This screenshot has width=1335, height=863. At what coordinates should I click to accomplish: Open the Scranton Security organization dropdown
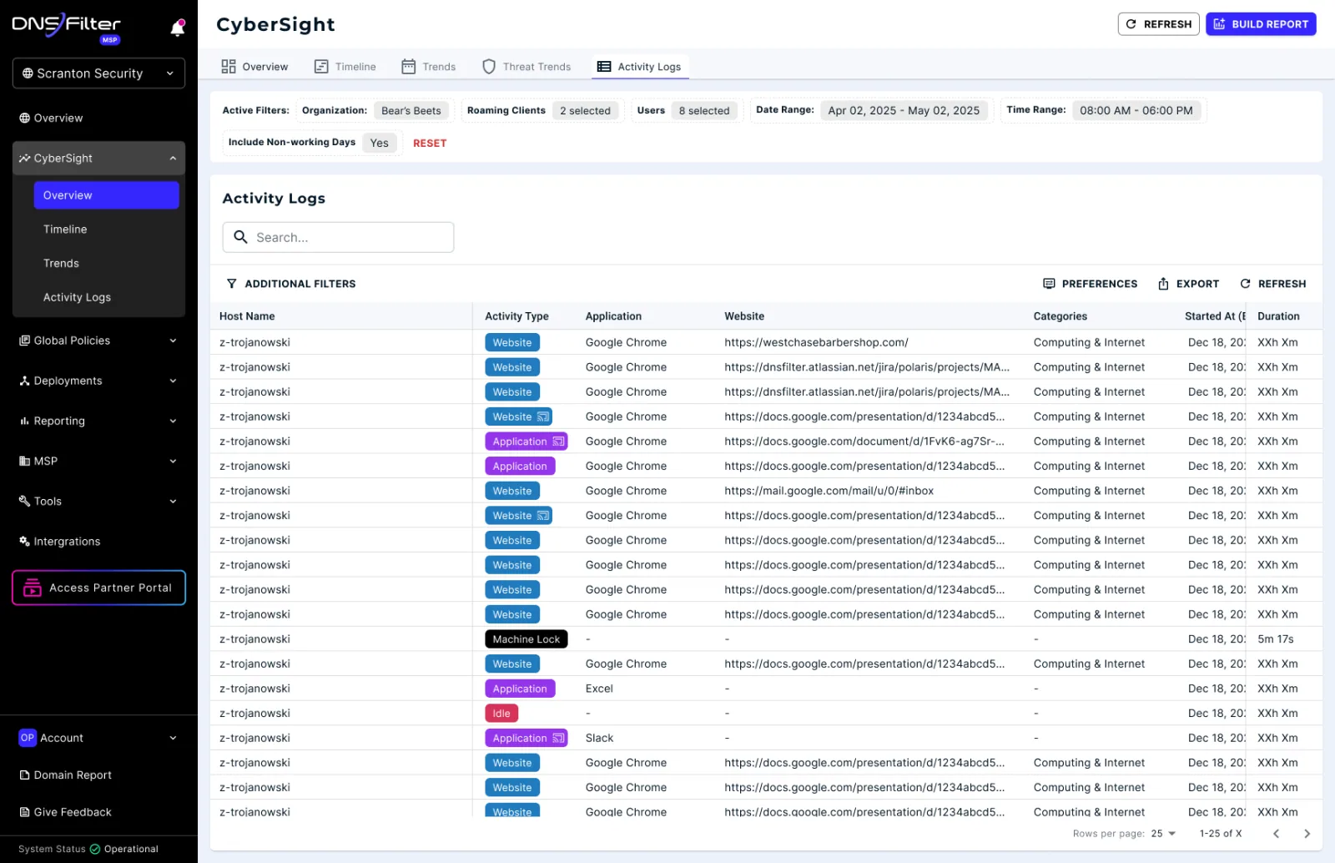coord(98,73)
